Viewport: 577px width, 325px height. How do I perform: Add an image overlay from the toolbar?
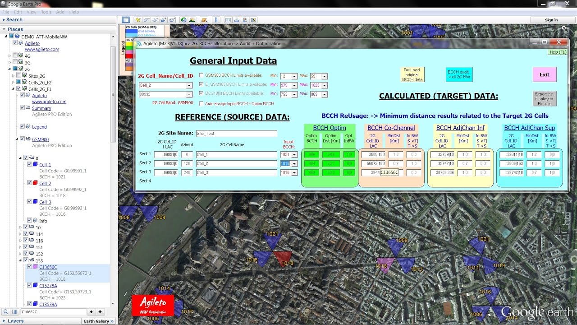pyautogui.click(x=164, y=20)
